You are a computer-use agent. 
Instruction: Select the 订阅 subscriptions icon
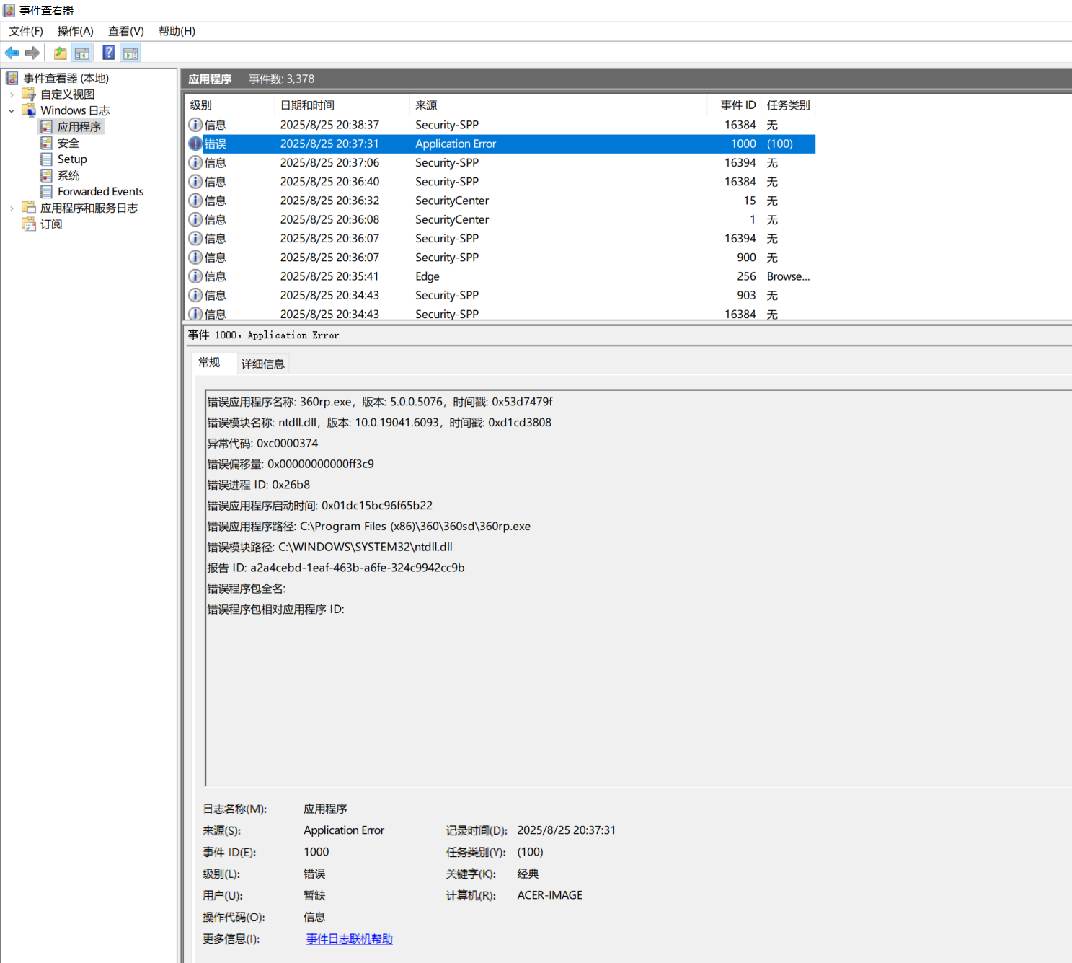coord(30,224)
